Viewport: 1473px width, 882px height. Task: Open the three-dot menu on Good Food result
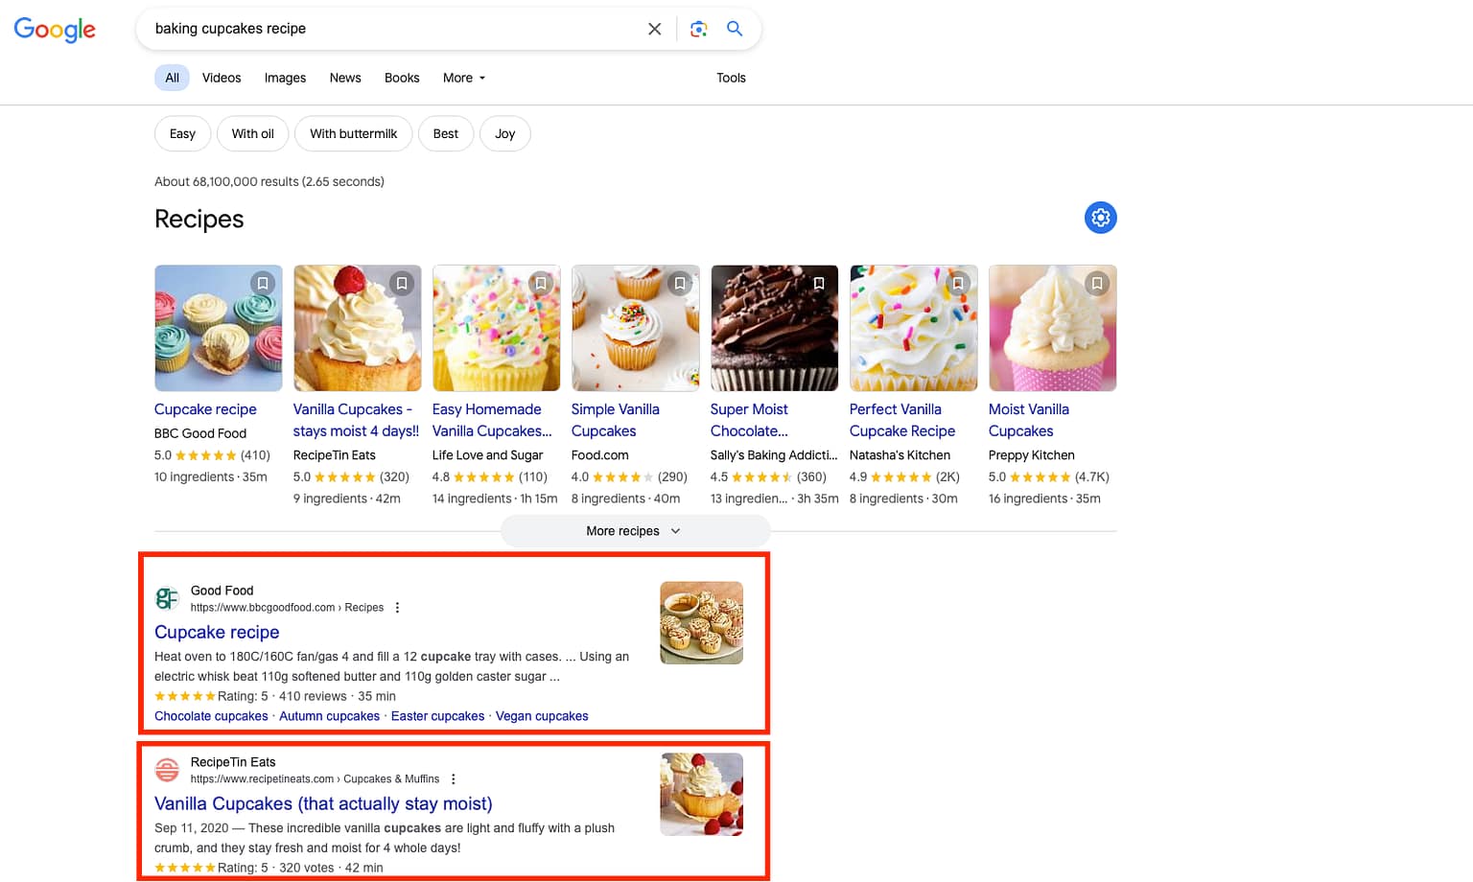pos(396,607)
